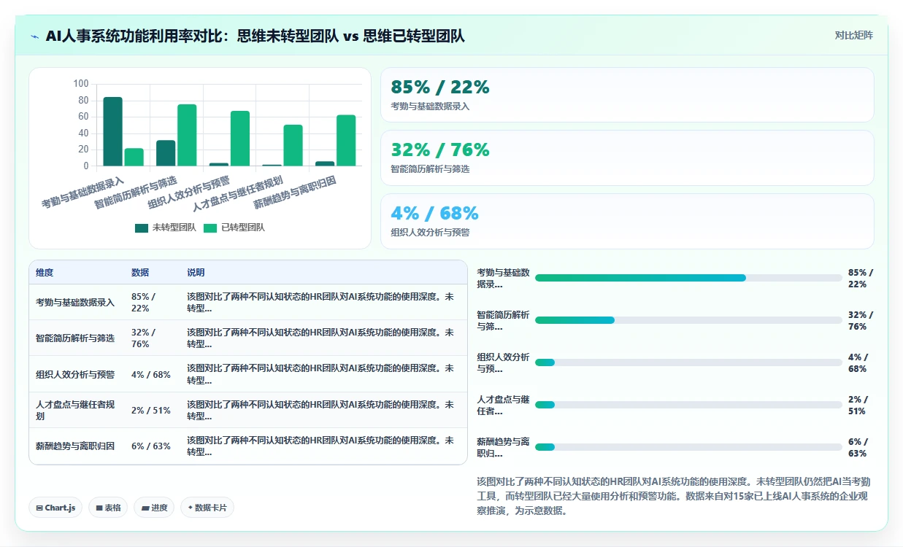The width and height of the screenshot is (903, 547).
Task: Click the 薪酬趋势与离职归因 progress bar
Action: click(x=688, y=447)
